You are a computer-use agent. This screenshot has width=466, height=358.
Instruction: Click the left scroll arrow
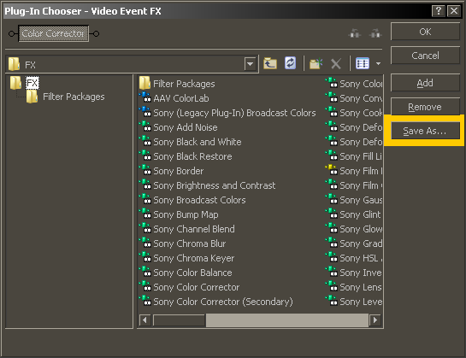click(145, 320)
